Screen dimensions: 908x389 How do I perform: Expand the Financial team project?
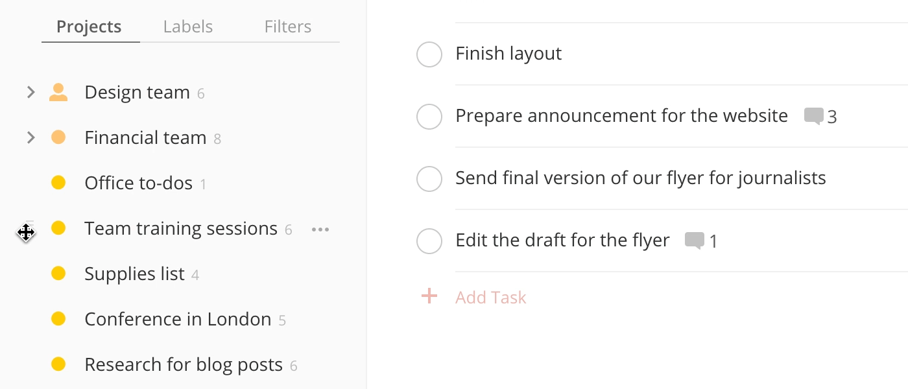(30, 138)
